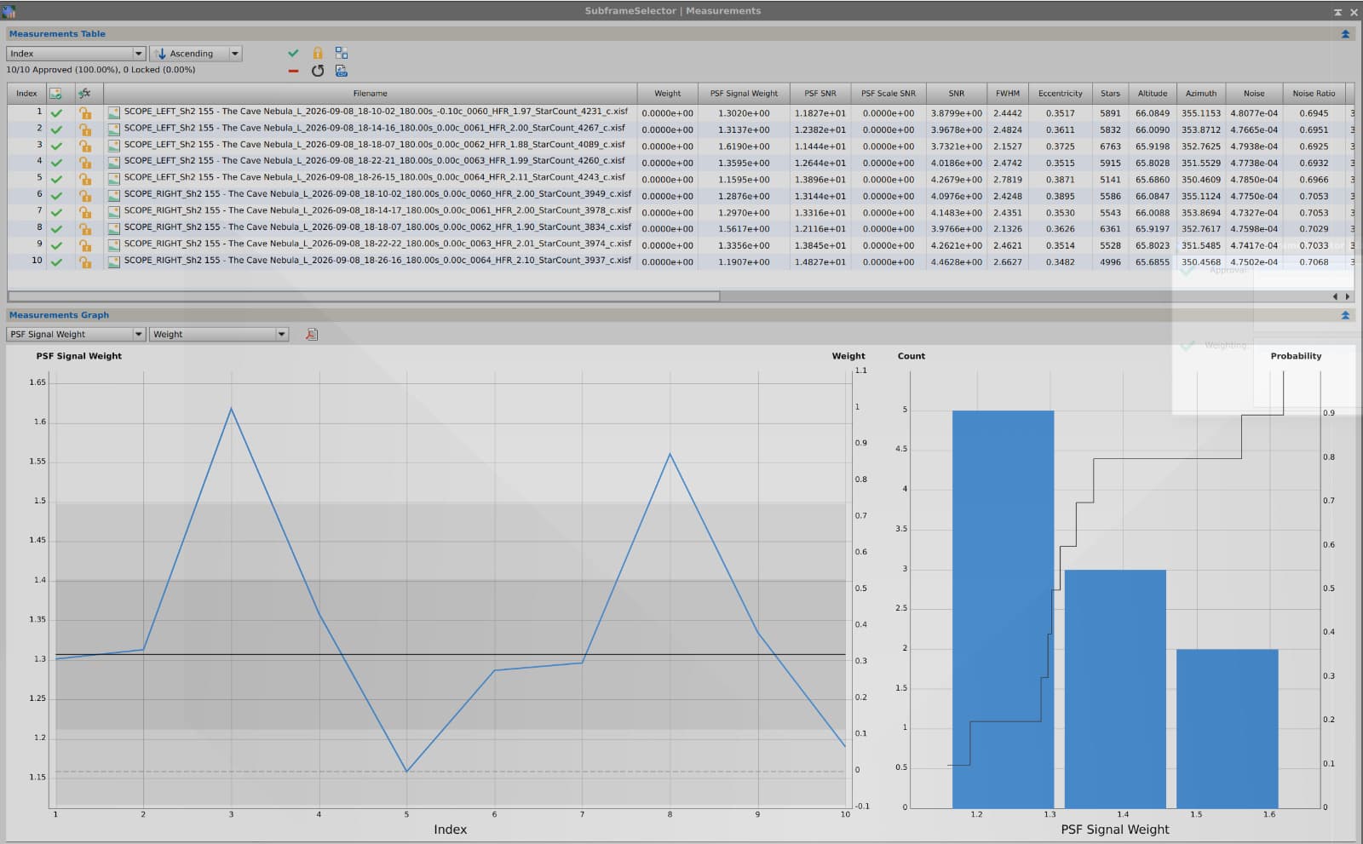Image resolution: width=1363 pixels, height=844 pixels.
Task: Click the green toggle-approved checkmark icon above the table
Action: (293, 53)
